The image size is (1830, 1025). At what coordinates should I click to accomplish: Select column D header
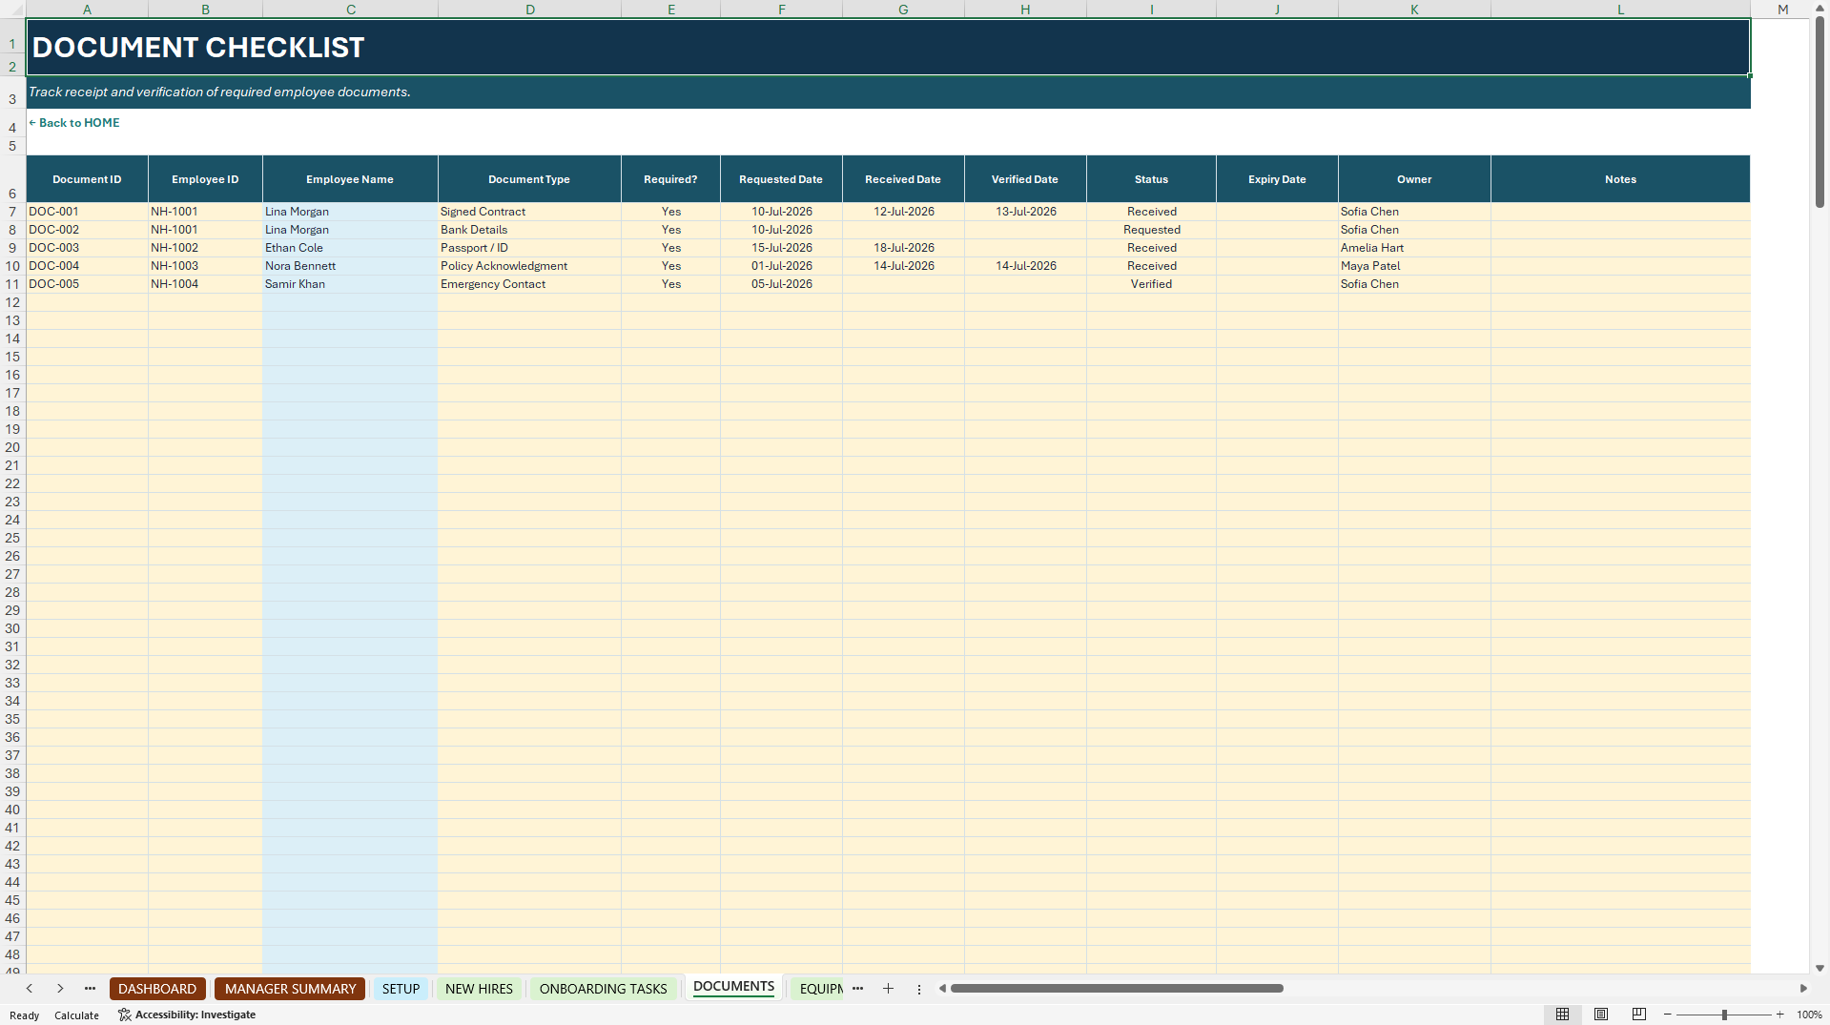coord(529,10)
